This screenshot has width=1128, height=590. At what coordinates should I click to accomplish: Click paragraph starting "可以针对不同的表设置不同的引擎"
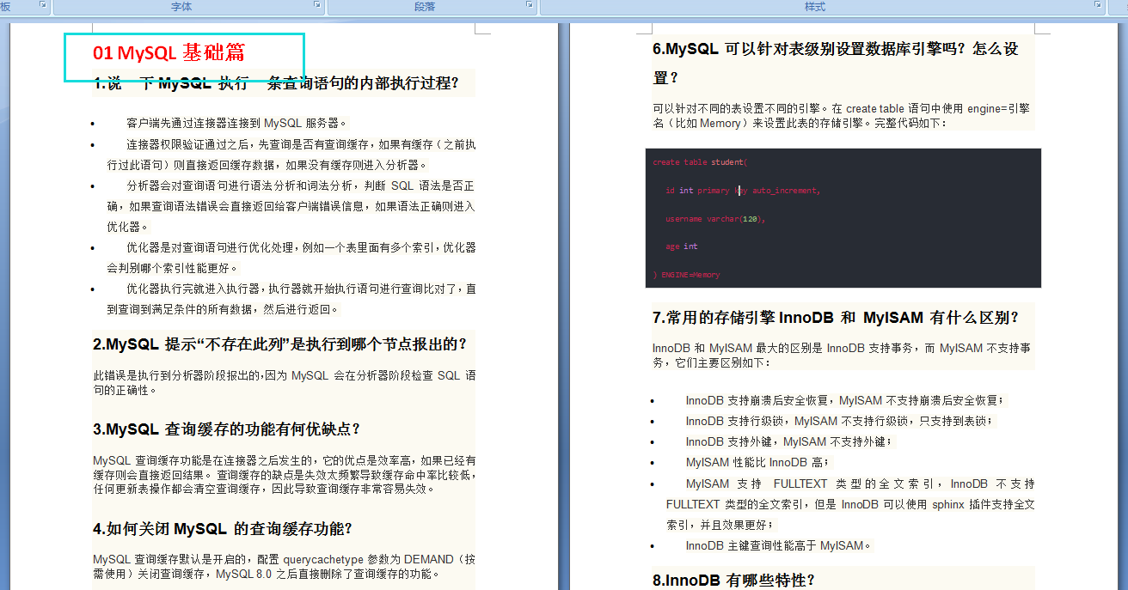(x=842, y=116)
